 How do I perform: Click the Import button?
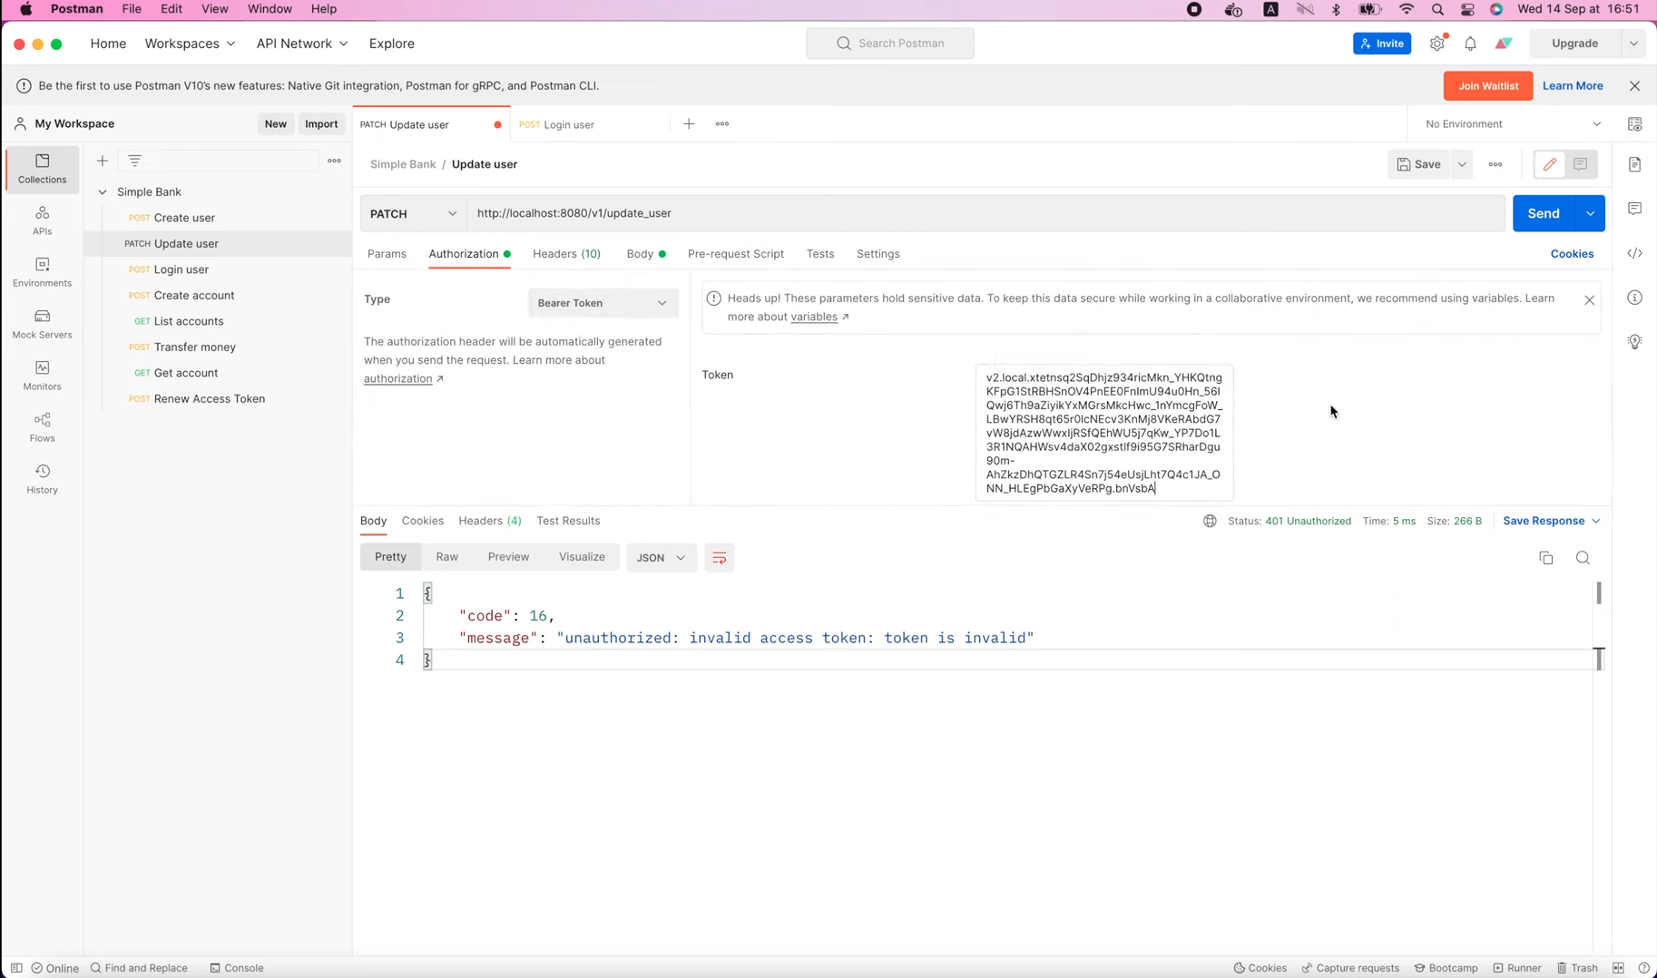pyautogui.click(x=321, y=123)
